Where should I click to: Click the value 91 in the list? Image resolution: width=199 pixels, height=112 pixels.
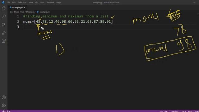[x=109, y=21]
